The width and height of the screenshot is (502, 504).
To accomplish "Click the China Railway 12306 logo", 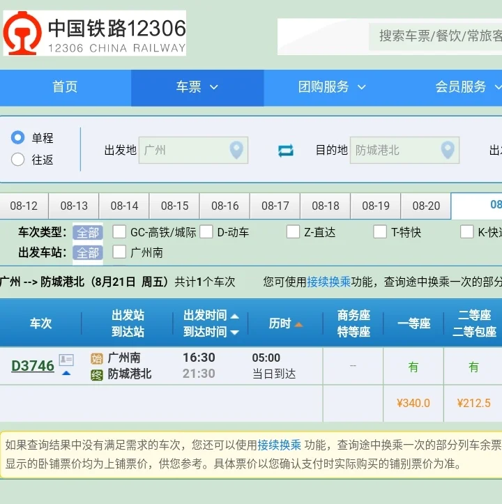I will click(x=95, y=33).
